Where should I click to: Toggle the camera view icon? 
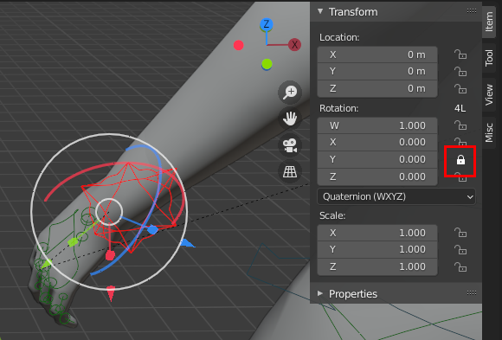(290, 145)
